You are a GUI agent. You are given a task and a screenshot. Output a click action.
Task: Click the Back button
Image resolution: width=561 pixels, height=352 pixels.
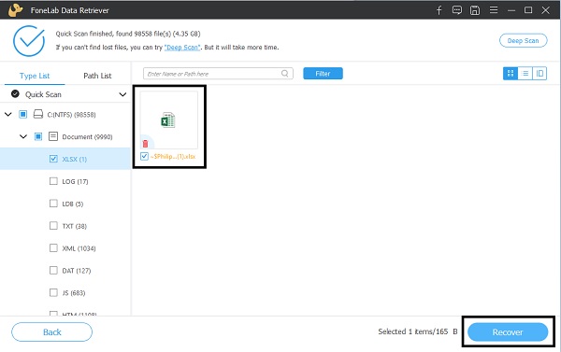click(x=51, y=332)
